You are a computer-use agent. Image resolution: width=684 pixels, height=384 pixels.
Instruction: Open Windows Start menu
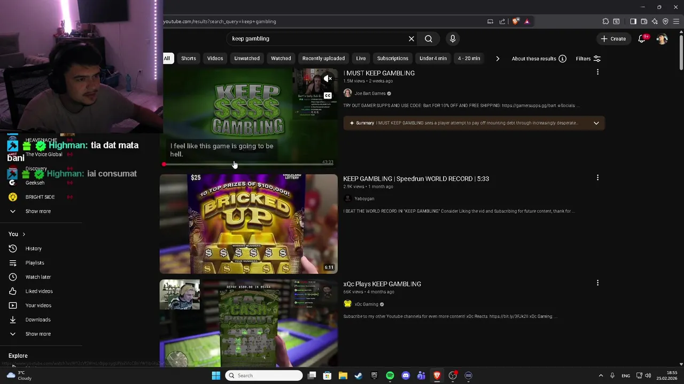pos(216,375)
